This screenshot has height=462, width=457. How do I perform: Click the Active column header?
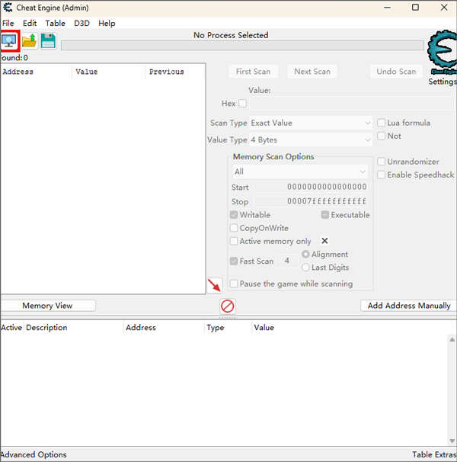(11, 328)
